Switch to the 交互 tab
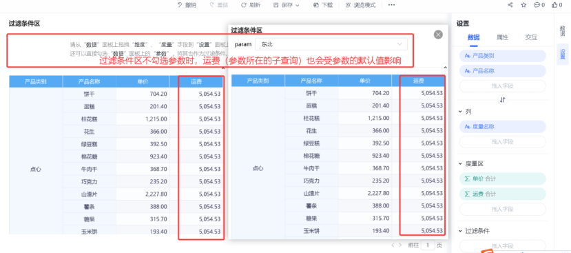This screenshot has width=571, height=253. tap(531, 37)
